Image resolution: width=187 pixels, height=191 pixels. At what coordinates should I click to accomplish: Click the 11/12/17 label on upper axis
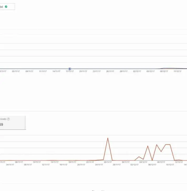pyautogui.click(x=177, y=71)
